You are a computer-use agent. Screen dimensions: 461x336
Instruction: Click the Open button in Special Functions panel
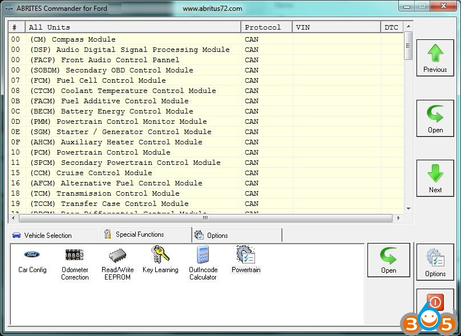point(389,260)
